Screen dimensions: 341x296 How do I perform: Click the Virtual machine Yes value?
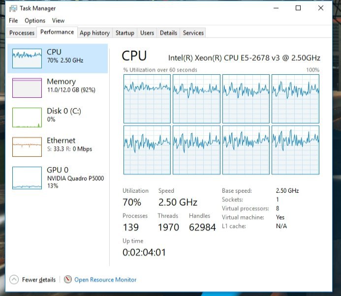280,217
